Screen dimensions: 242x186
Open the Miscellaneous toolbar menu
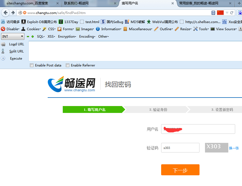tap(138, 29)
